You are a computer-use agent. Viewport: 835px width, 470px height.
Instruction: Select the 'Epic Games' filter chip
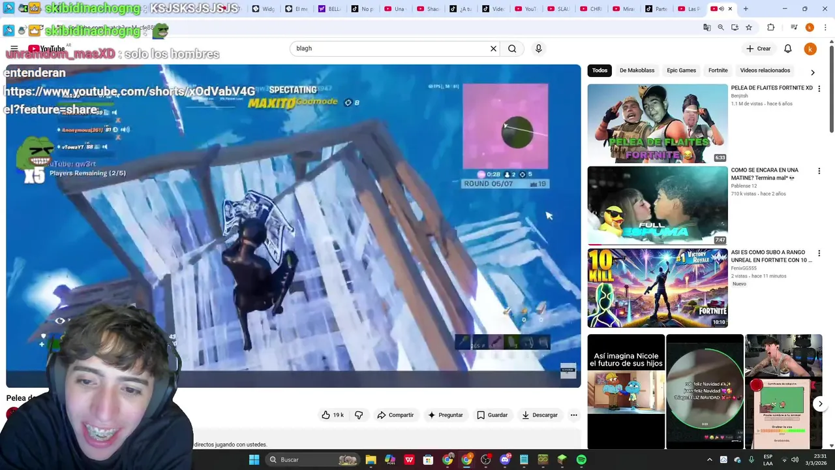pos(681,70)
